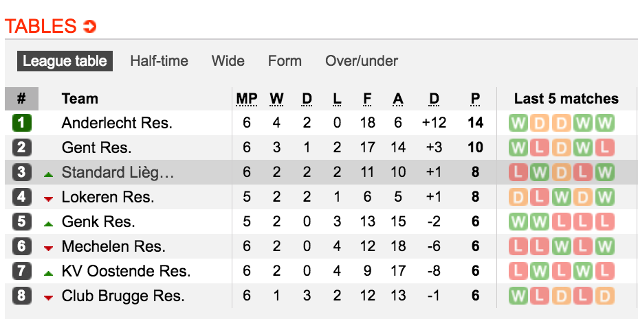Click the rank 8 number badge
Screen dimensions: 638x319
tap(21, 296)
